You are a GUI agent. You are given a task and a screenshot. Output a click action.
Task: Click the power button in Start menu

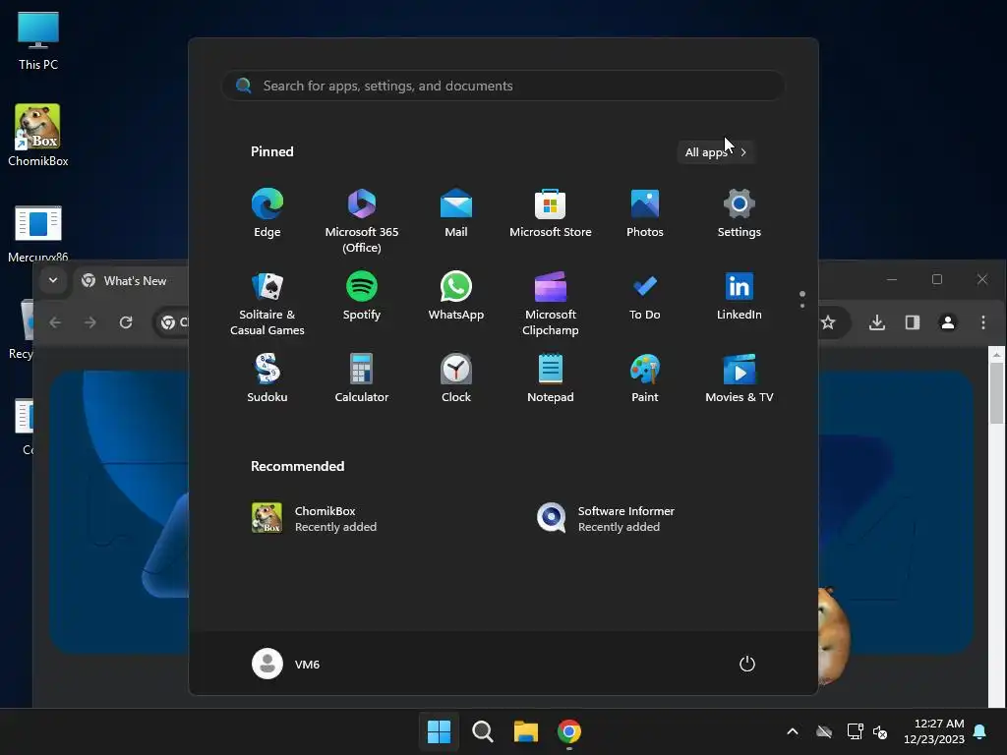click(747, 664)
